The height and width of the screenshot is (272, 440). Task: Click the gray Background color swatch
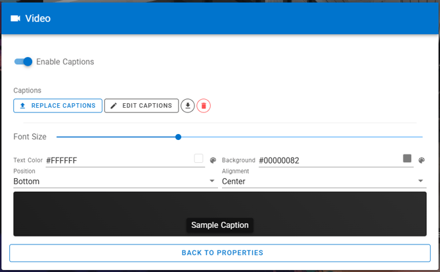click(x=407, y=158)
